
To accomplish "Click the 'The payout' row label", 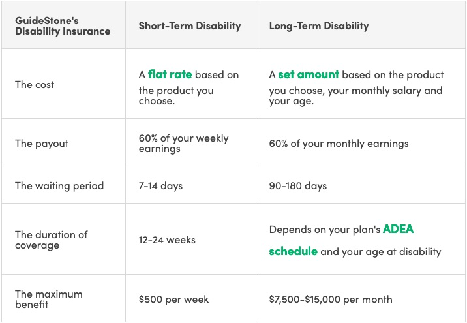I will 42,144.
